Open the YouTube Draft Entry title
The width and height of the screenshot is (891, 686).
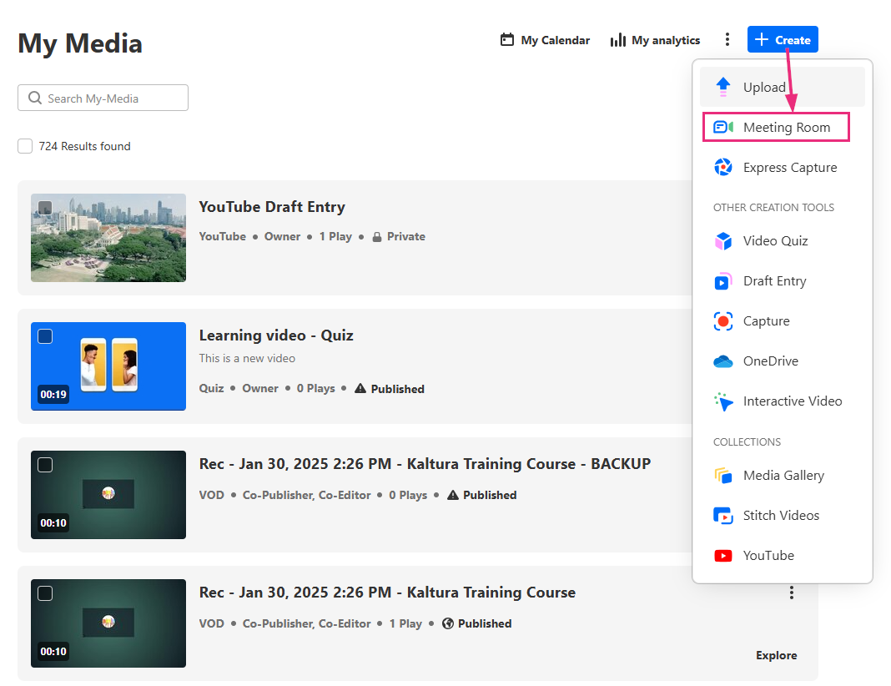pyautogui.click(x=272, y=207)
